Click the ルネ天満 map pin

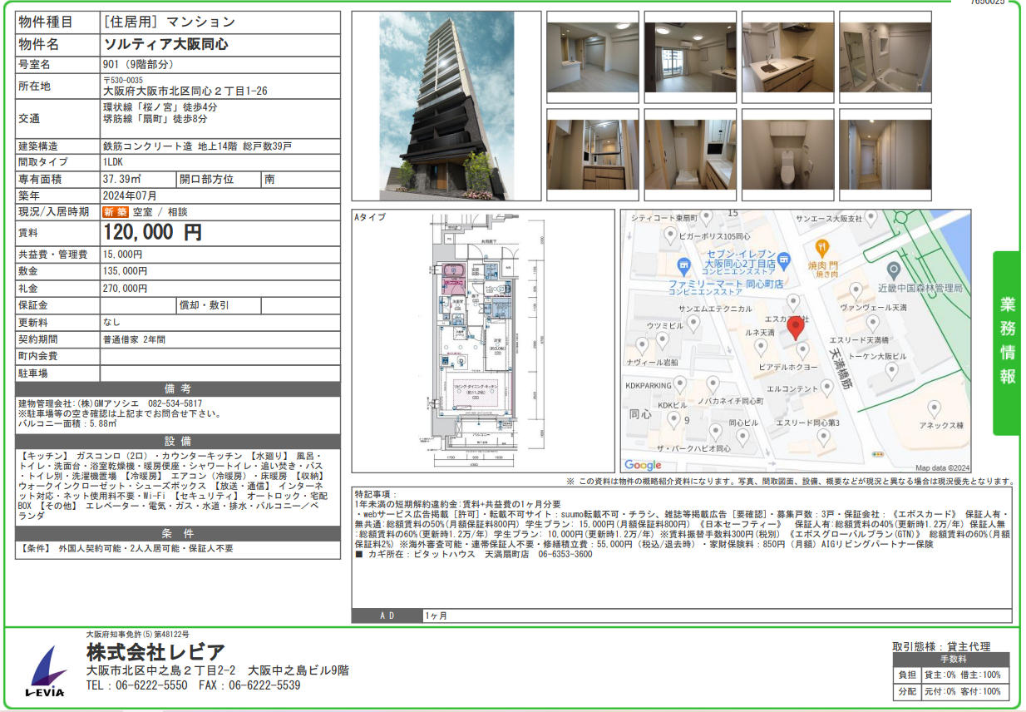pyautogui.click(x=761, y=347)
